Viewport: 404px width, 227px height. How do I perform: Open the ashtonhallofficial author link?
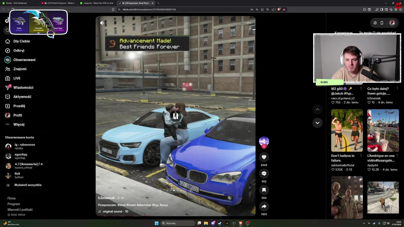click(x=342, y=165)
